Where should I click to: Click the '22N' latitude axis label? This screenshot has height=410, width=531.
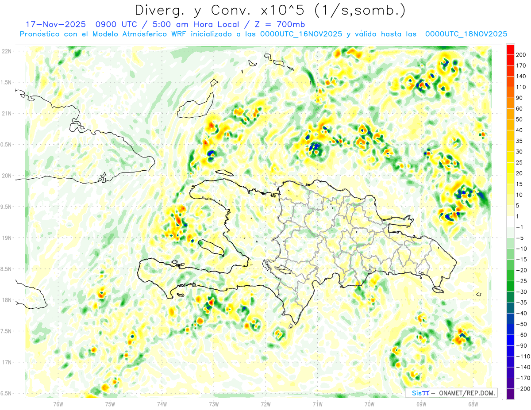pyautogui.click(x=7, y=51)
